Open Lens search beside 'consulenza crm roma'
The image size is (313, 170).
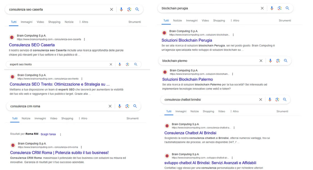click(127, 106)
